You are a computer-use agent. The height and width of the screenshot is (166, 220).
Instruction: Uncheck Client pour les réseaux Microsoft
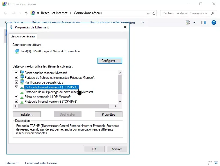[16, 73]
